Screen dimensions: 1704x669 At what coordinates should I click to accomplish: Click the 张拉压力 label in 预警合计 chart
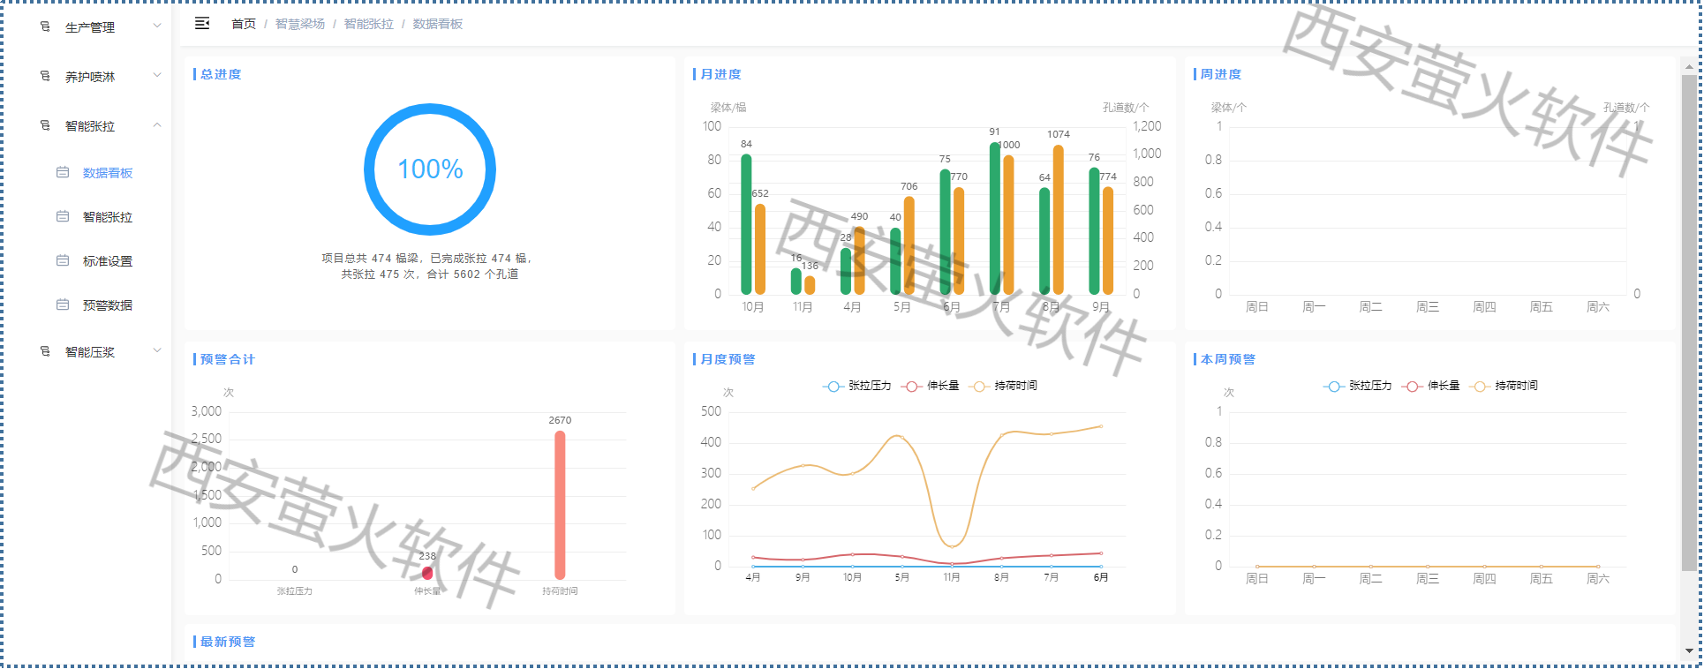coord(295,591)
